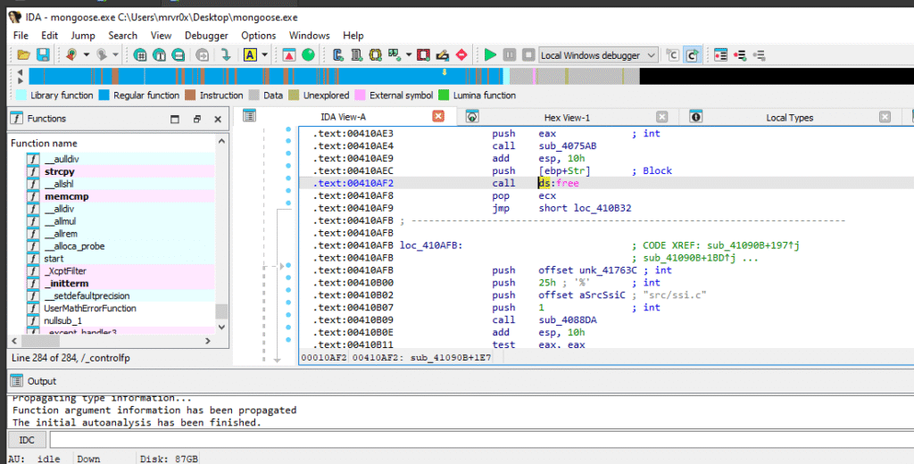
Task: Click the Functions list scroll-up arrow
Action: pyautogui.click(x=221, y=141)
